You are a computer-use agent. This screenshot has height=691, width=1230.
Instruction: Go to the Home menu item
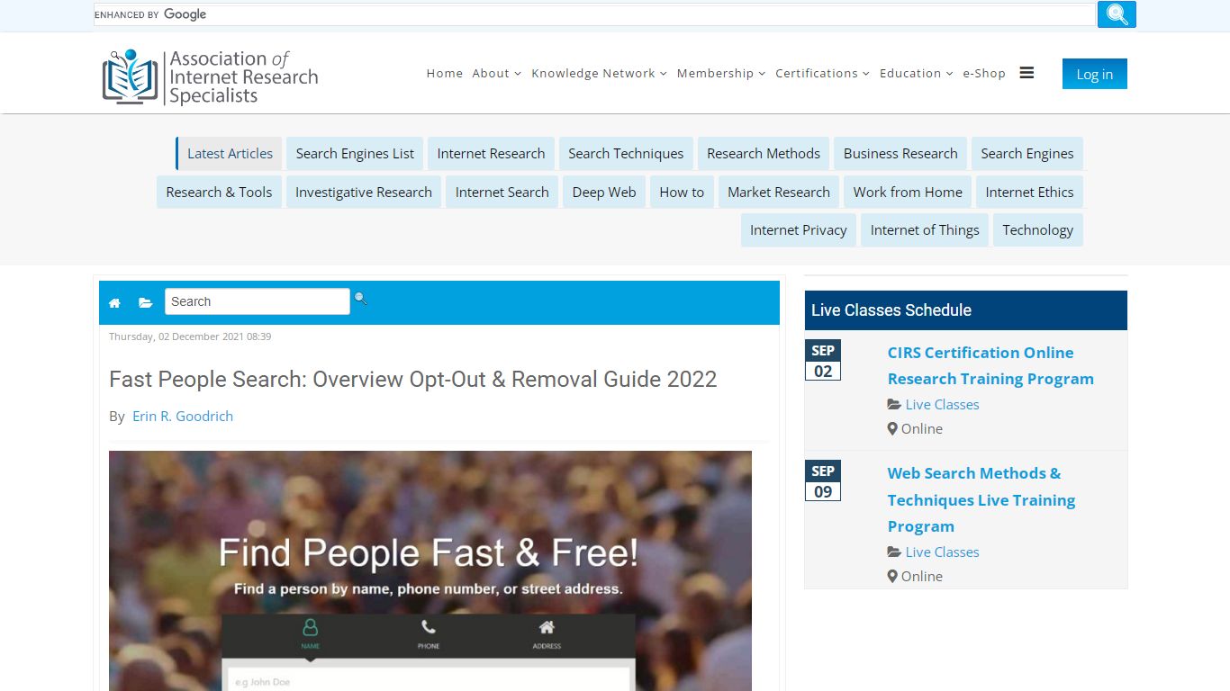click(445, 74)
